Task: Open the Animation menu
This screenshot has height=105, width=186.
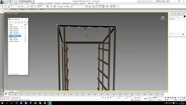Action: pos(41,3)
